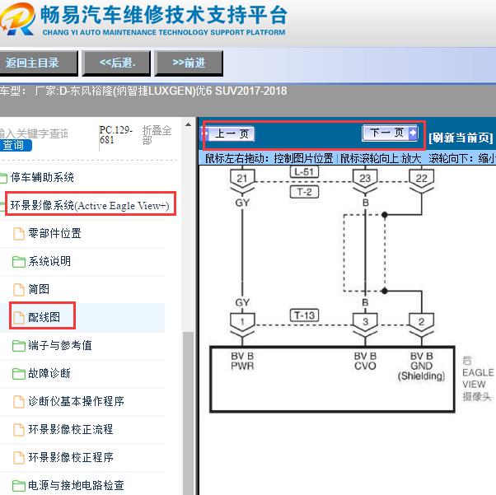Image resolution: width=496 pixels, height=495 pixels.
Task: Expand the 停车辅助系统 folder
Action: tap(42, 177)
